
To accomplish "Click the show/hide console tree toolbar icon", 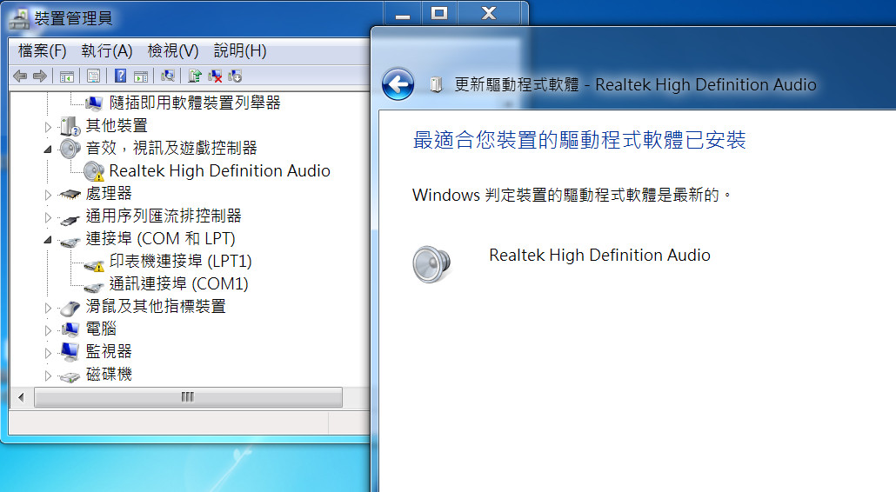I will pyautogui.click(x=67, y=76).
